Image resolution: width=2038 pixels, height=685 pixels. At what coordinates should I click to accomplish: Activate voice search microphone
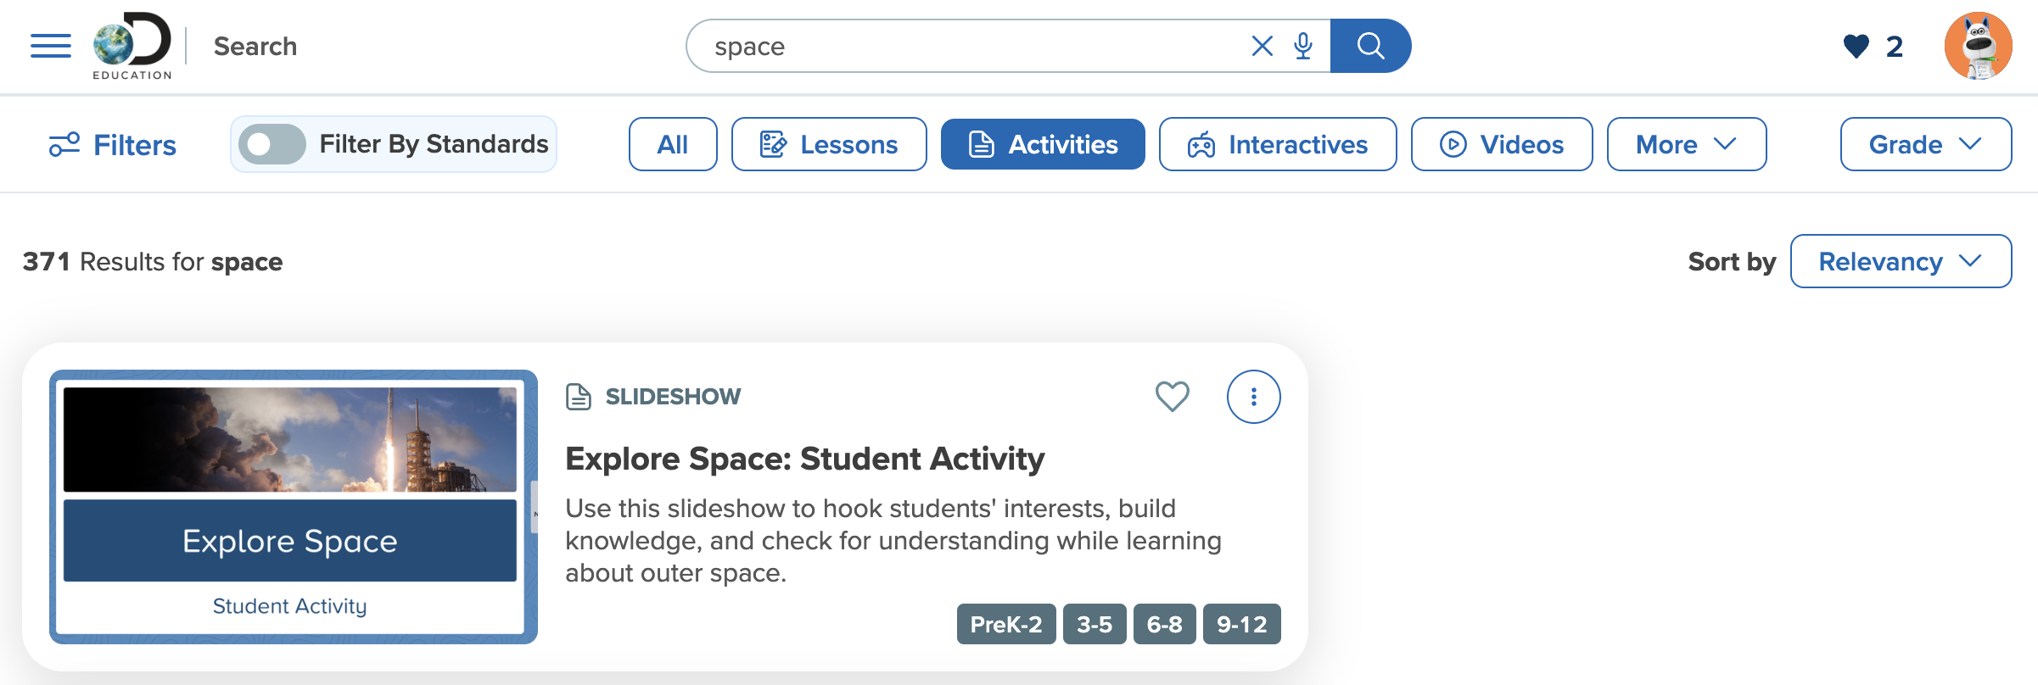coord(1303,46)
